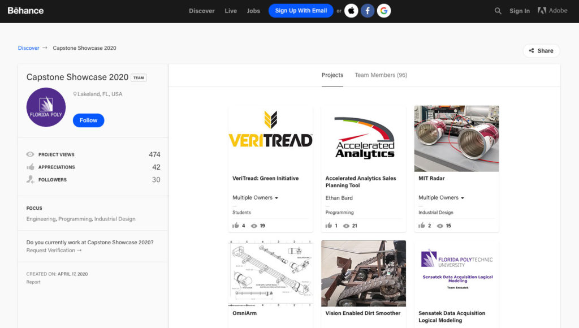Viewport: 579px width, 328px height.
Task: Click the thumbs-up icon on Accelerated Analytics card
Action: [x=329, y=225]
